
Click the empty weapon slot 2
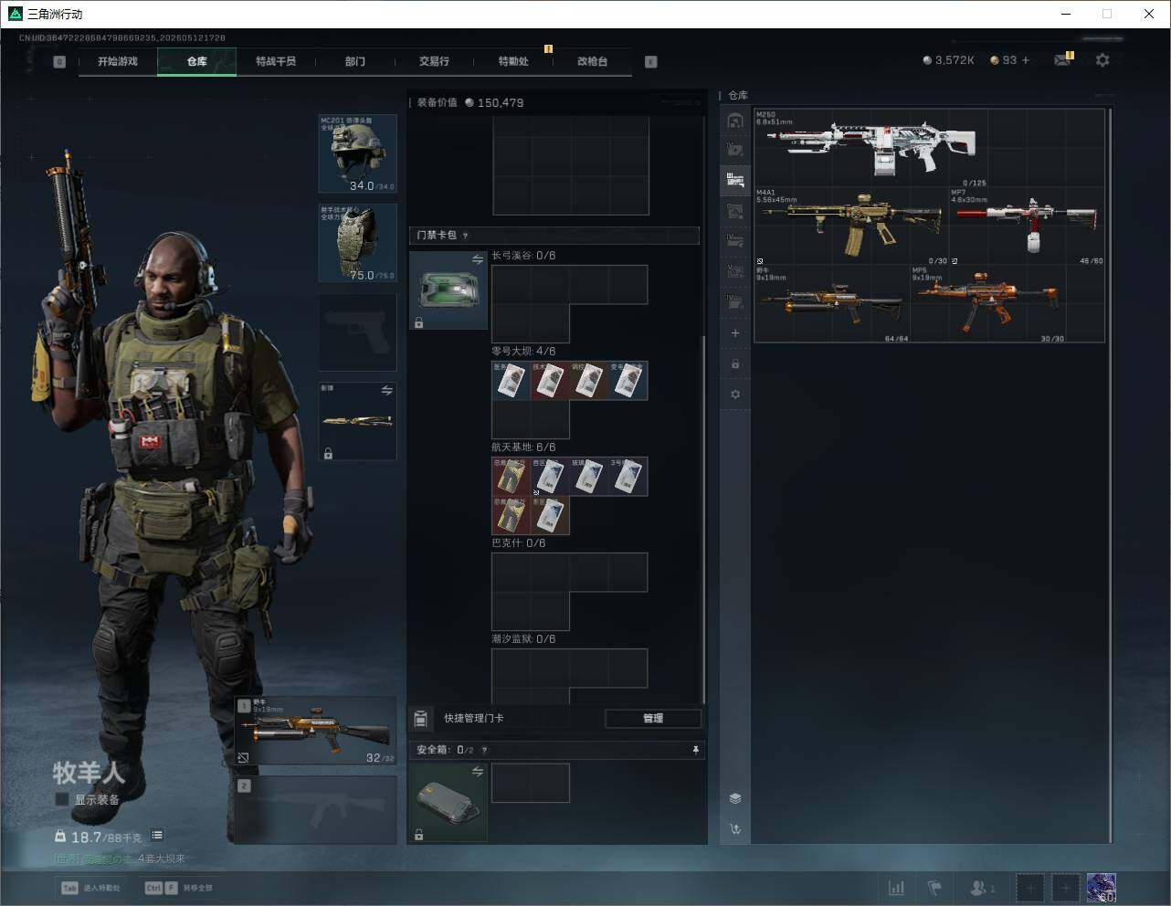pyautogui.click(x=316, y=809)
